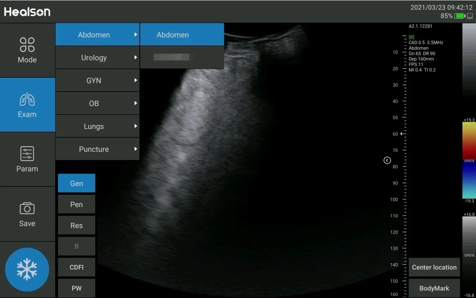This screenshot has height=298, width=476.
Task: Open the Param settings icon
Action: tap(27, 154)
